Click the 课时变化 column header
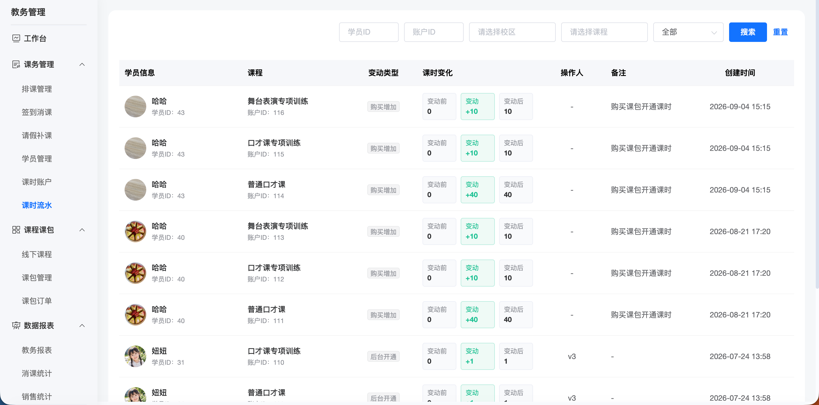This screenshot has height=405, width=819. pyautogui.click(x=437, y=73)
